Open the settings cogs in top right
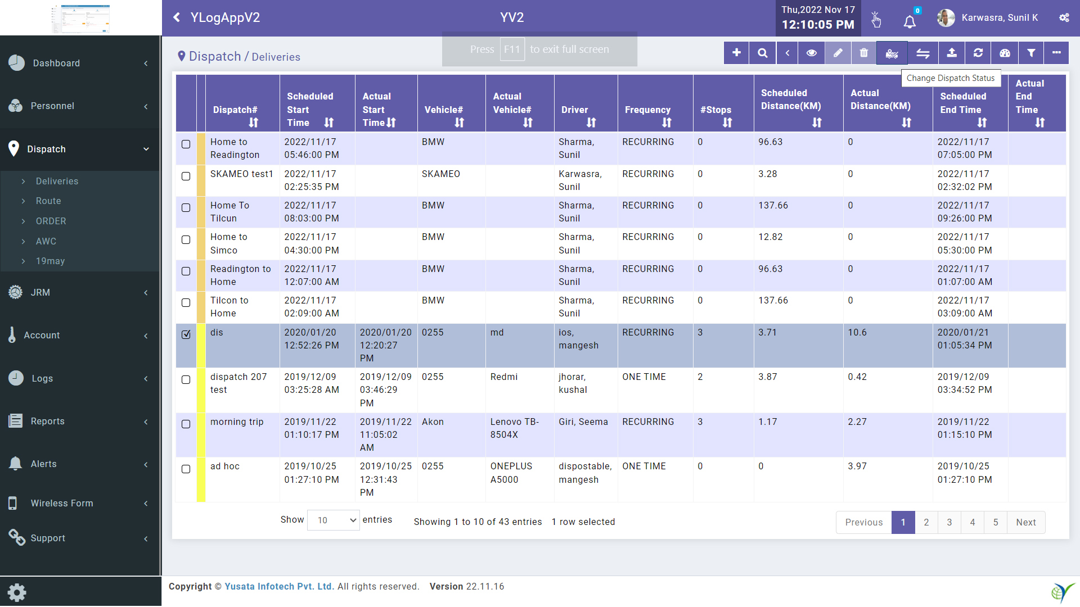Image resolution: width=1080 pixels, height=607 pixels. click(x=1064, y=17)
